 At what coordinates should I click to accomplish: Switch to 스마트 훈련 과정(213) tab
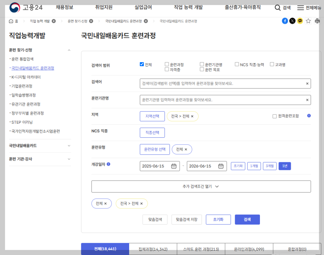pyautogui.click(x=201, y=249)
